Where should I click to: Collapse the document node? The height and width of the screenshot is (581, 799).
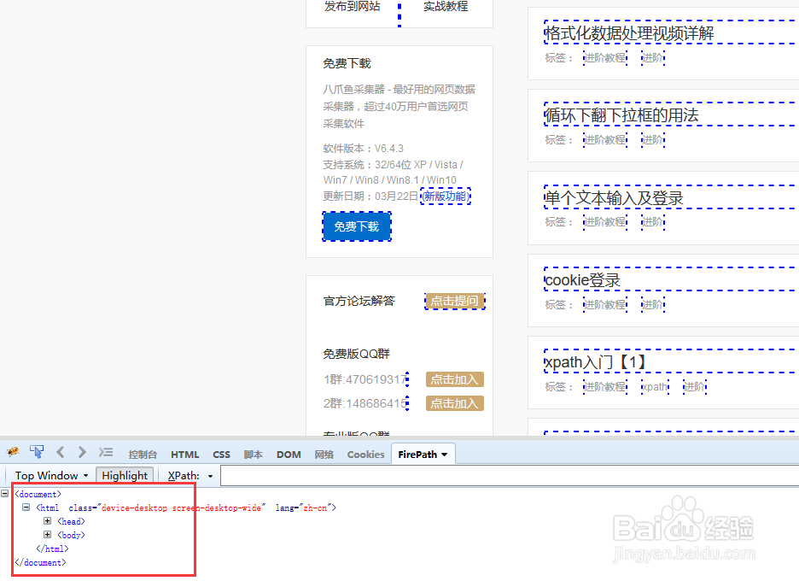pyautogui.click(x=4, y=493)
